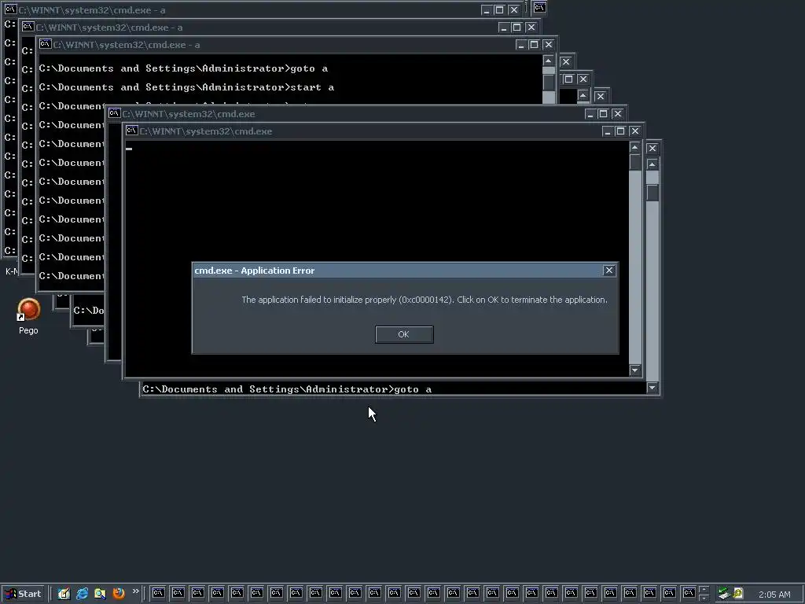Open system menu icon of third 'cmd.exe - a' window

[x=45, y=44]
